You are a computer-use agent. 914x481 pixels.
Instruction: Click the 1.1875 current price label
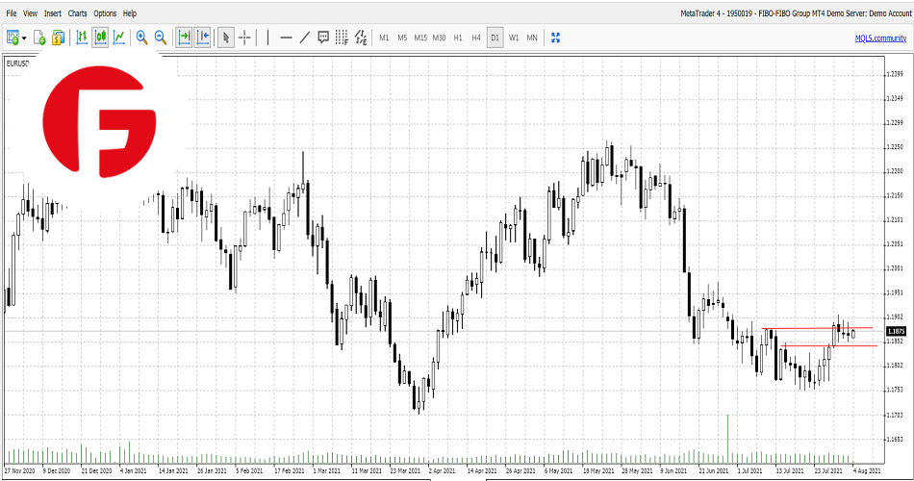(x=895, y=331)
